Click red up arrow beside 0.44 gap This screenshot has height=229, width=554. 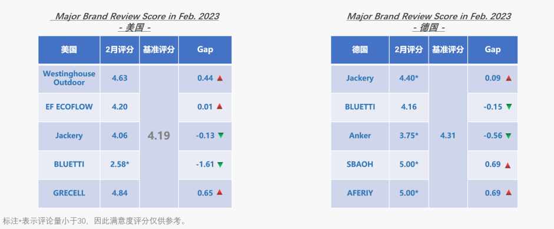coord(220,78)
